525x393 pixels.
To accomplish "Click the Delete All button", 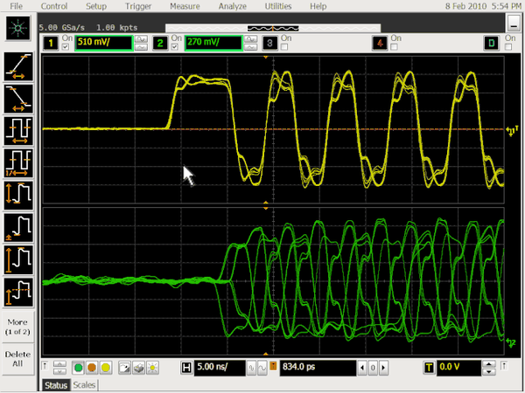I will point(18,359).
